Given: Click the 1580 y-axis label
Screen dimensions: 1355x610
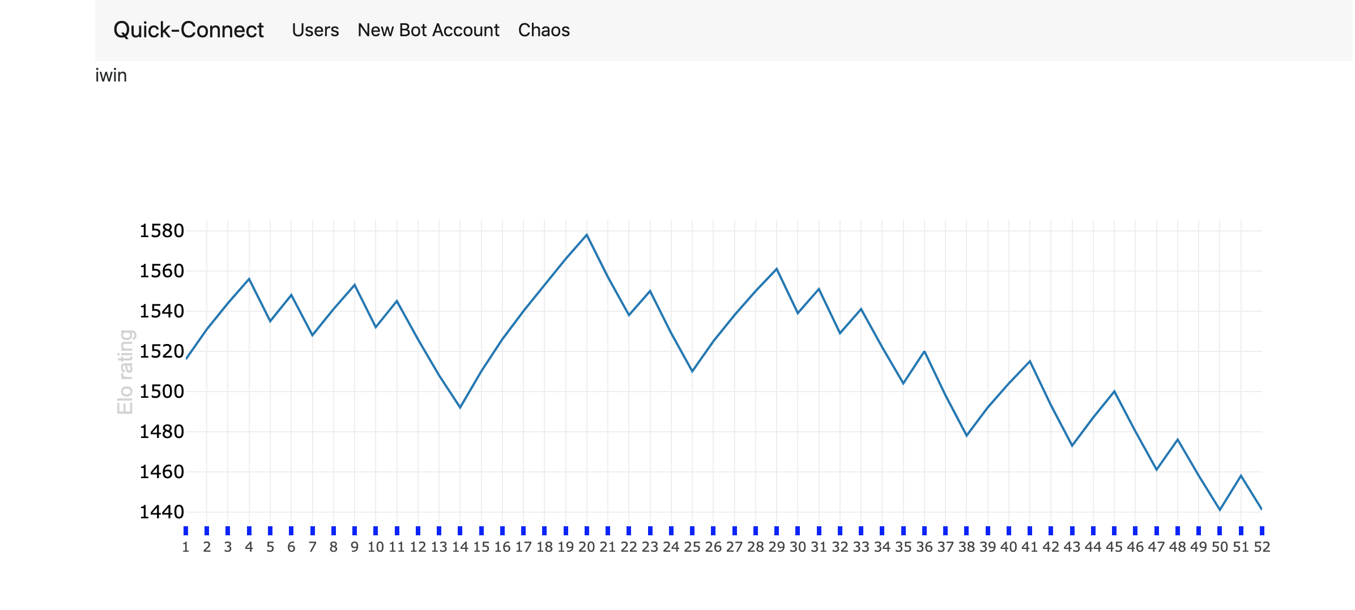Looking at the screenshot, I should pyautogui.click(x=163, y=231).
